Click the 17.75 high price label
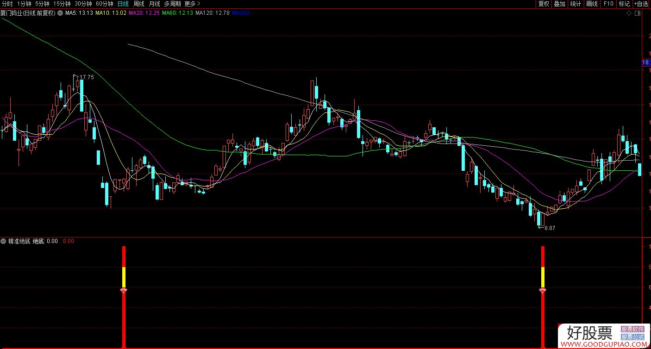This screenshot has height=349, width=651. point(87,77)
